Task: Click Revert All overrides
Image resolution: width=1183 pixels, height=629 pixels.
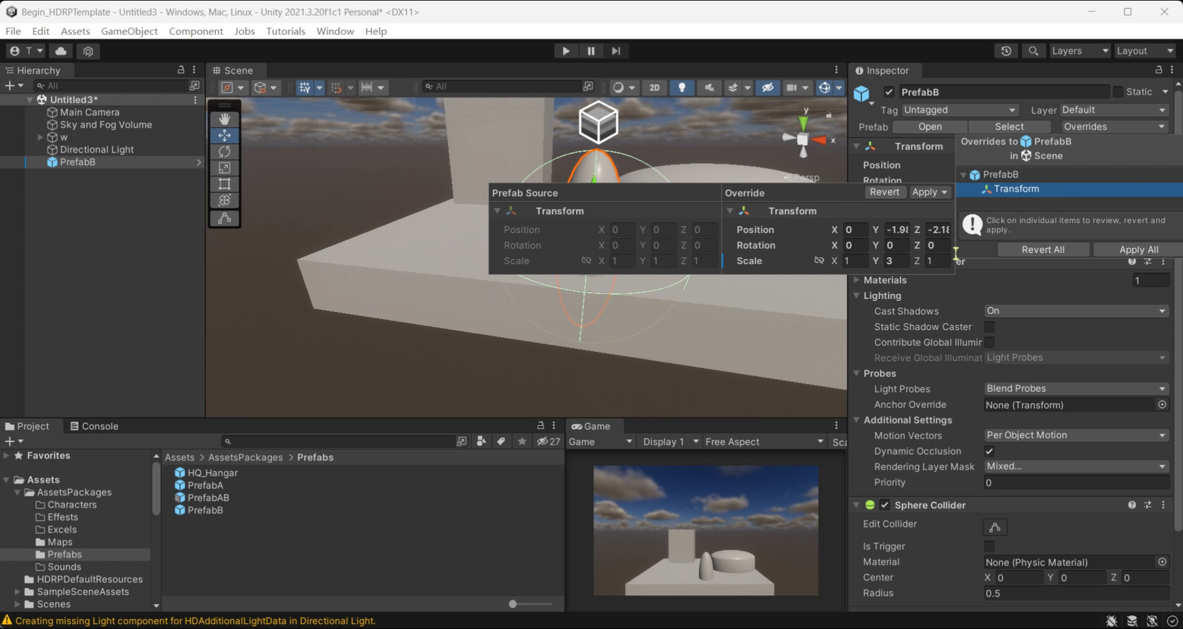Action: [1043, 250]
